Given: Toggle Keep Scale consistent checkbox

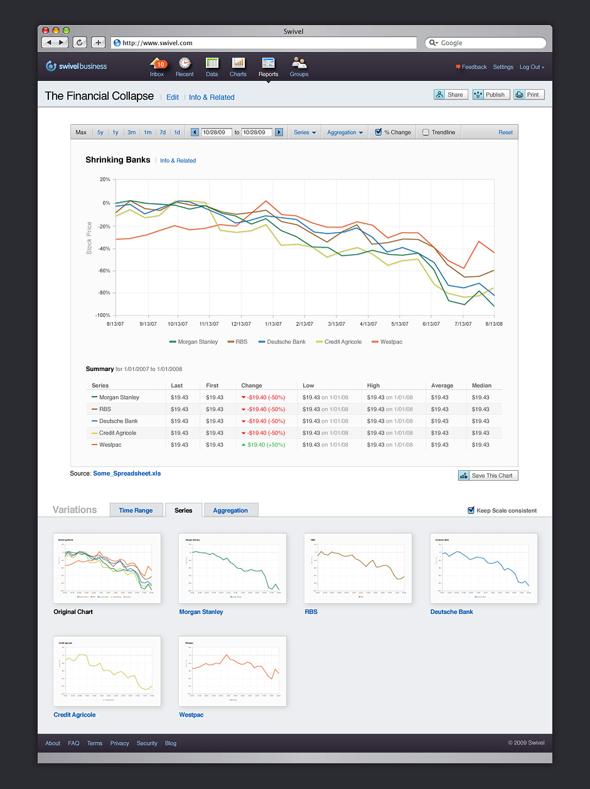Looking at the screenshot, I should [471, 510].
